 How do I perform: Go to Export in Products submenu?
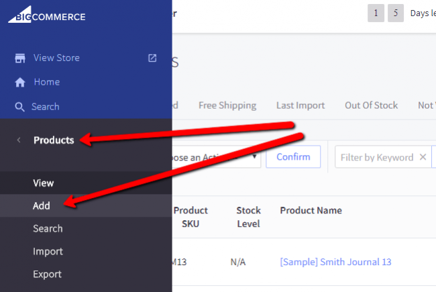(x=47, y=275)
